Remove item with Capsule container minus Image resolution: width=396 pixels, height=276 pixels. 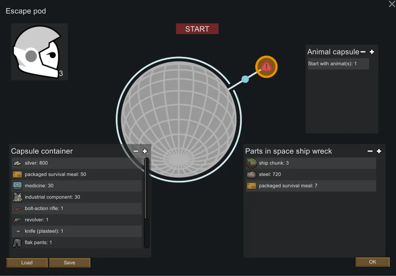tap(136, 151)
